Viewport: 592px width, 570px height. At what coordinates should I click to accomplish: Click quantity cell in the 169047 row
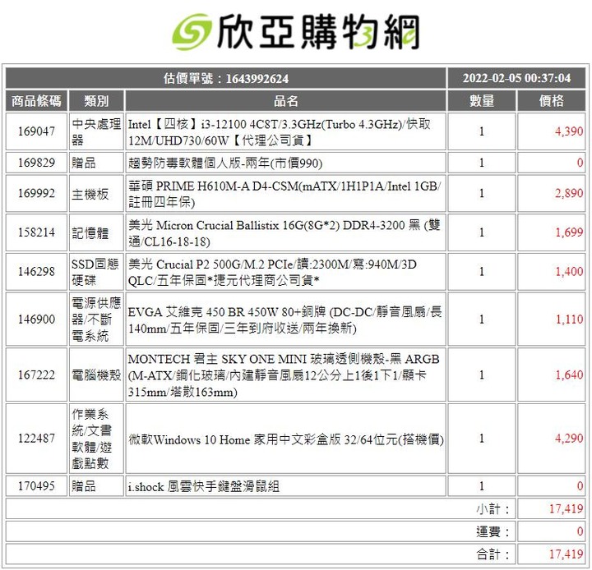click(482, 131)
